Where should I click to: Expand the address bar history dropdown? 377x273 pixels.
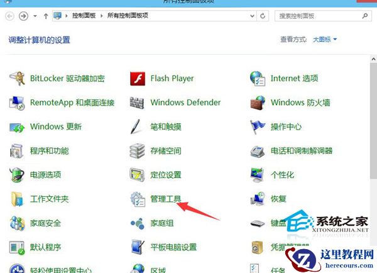252,16
